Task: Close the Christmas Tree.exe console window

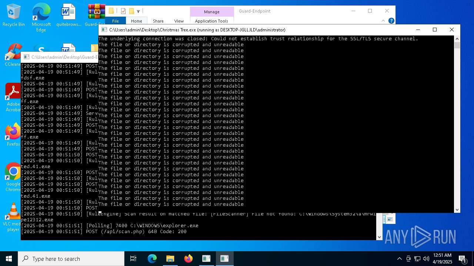Action: pyautogui.click(x=452, y=30)
